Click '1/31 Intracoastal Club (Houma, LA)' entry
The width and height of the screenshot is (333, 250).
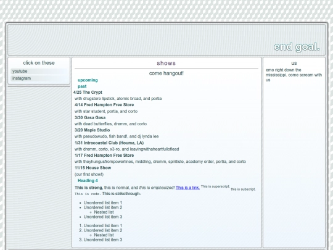point(109,143)
